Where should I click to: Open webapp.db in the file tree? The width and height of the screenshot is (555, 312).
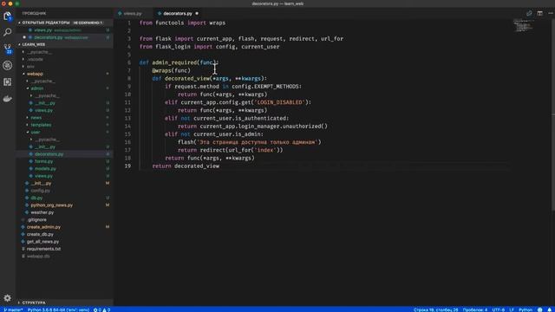point(38,257)
